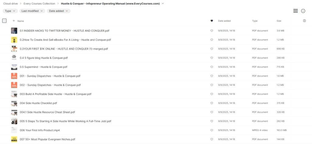Favourite the 0.5 Supermind PDF
This screenshot has width=312, height=144.
pos(211,67)
